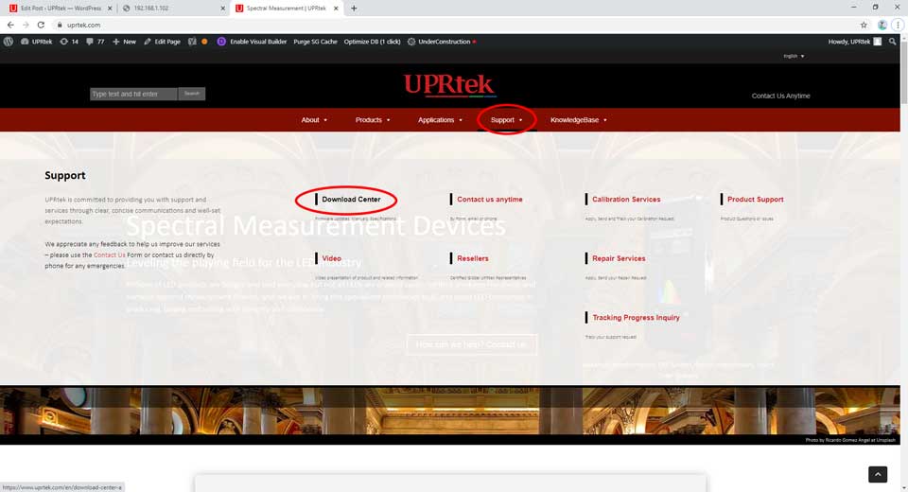Click the site lock icon in address bar
This screenshot has width=908, height=492.
59,25
